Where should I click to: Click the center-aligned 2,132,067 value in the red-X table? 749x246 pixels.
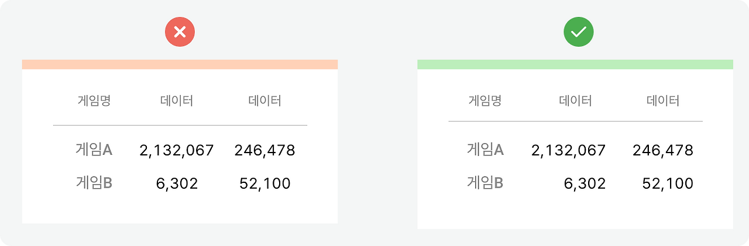177,151
